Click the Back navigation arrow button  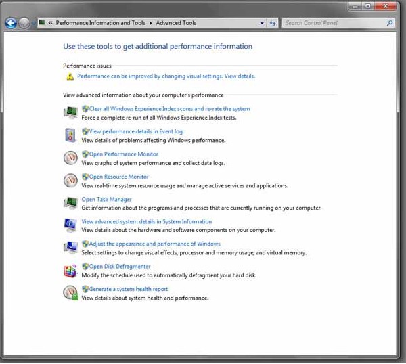(x=10, y=23)
